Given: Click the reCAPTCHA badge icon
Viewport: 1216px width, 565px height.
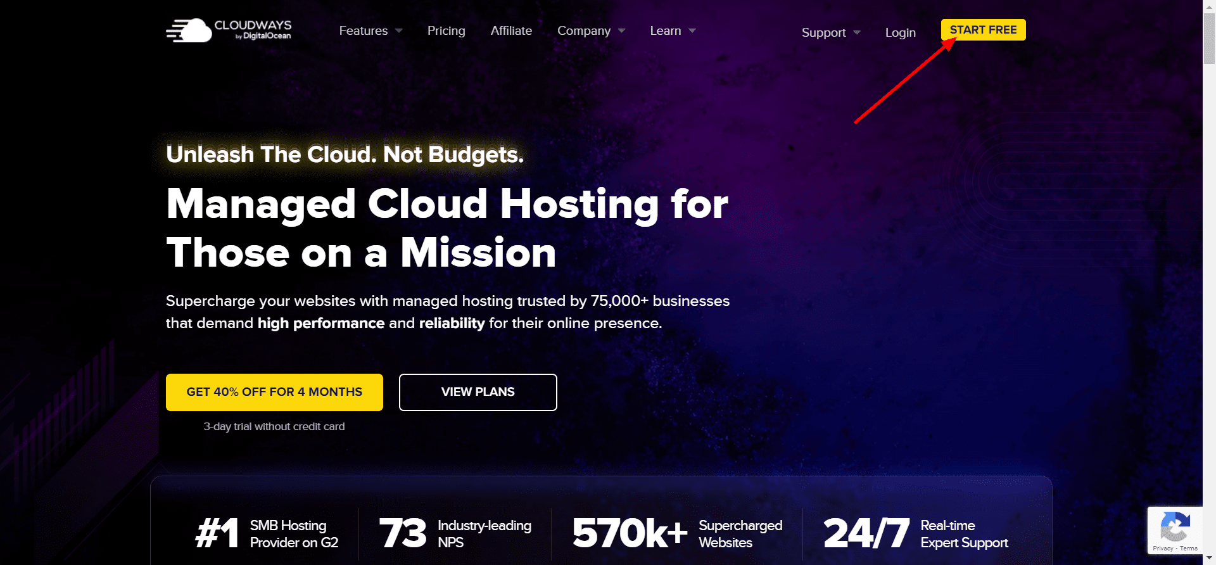Looking at the screenshot, I should tap(1175, 526).
